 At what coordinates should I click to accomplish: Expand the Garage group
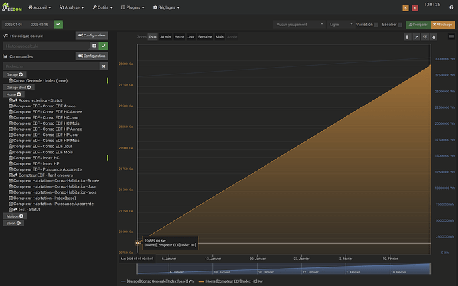click(x=15, y=74)
